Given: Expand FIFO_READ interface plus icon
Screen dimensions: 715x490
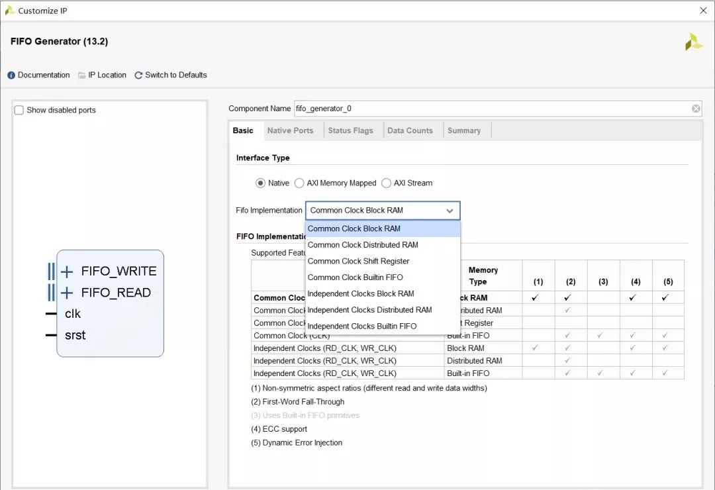Looking at the screenshot, I should (x=67, y=293).
